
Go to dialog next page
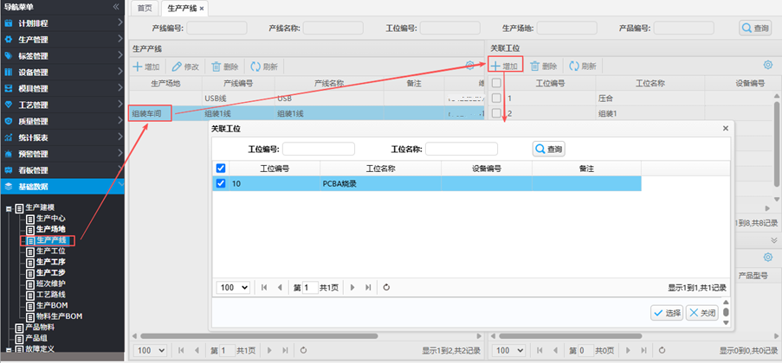352,287
